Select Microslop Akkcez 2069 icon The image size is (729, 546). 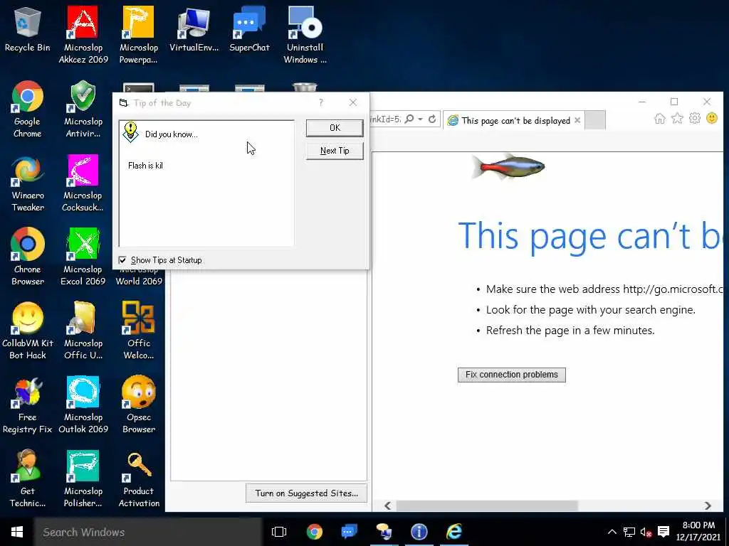coord(83,35)
